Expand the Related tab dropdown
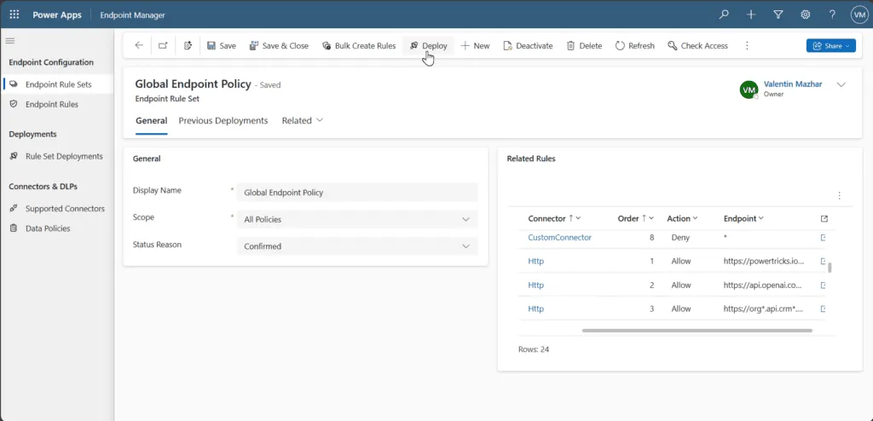873x421 pixels. (x=303, y=121)
